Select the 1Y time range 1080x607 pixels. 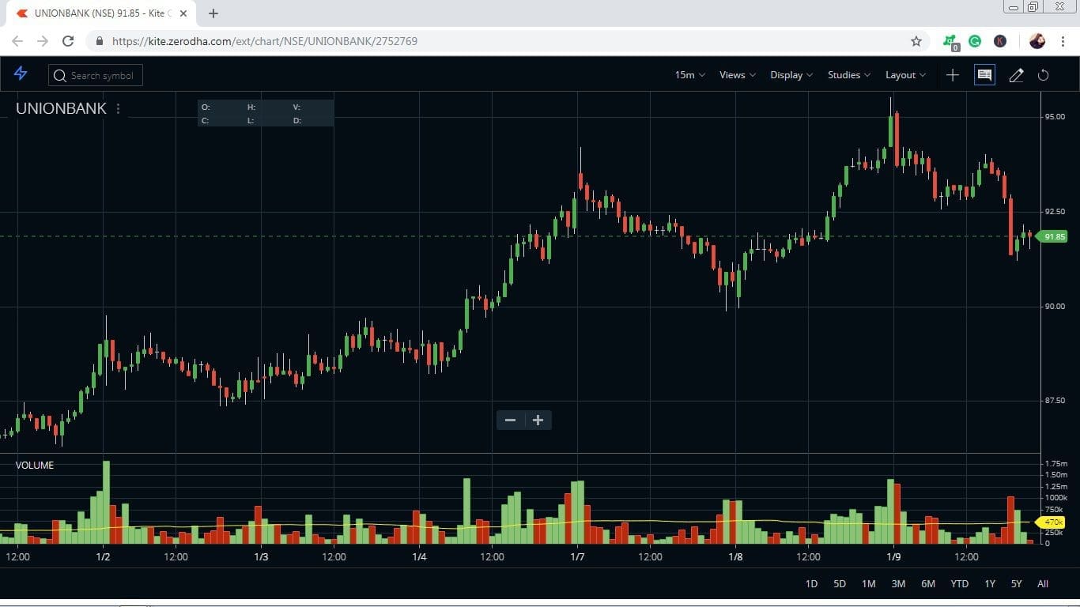pyautogui.click(x=989, y=583)
